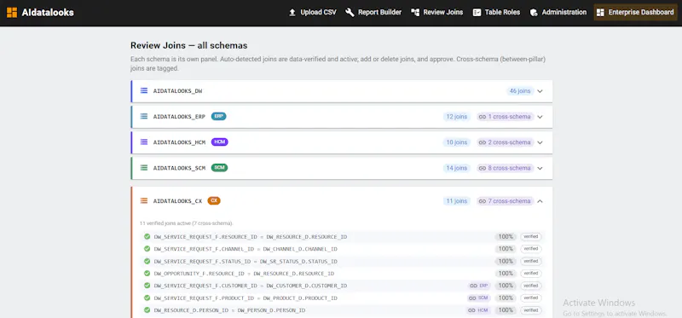Click the AIdatalooks brand name
The height and width of the screenshot is (318, 682).
pyautogui.click(x=48, y=13)
